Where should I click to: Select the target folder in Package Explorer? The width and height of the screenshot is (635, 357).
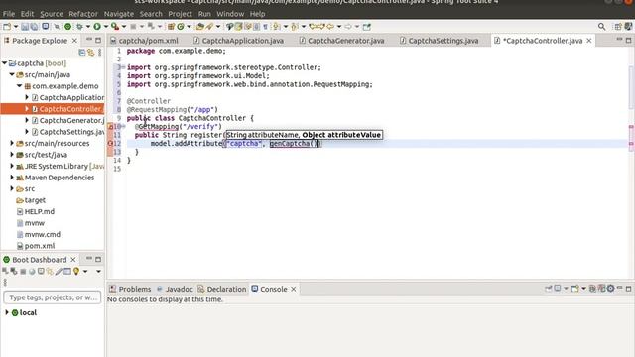31,200
